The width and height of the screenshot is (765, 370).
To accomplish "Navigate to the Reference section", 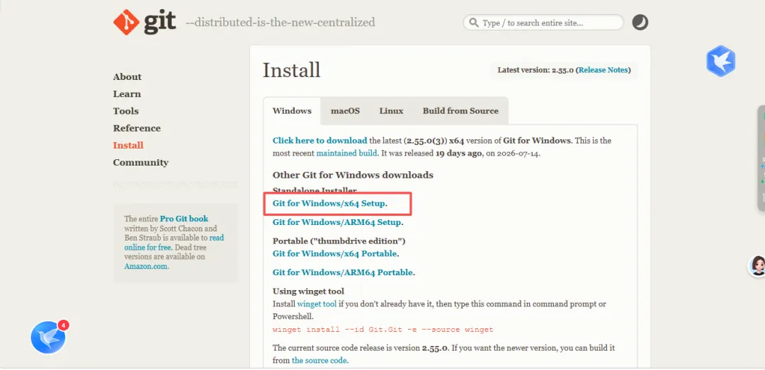I will coord(137,128).
